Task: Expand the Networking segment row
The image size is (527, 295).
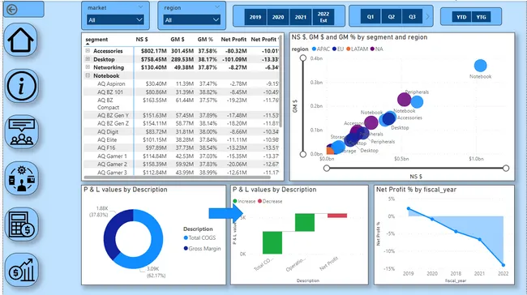Action: 88,67
